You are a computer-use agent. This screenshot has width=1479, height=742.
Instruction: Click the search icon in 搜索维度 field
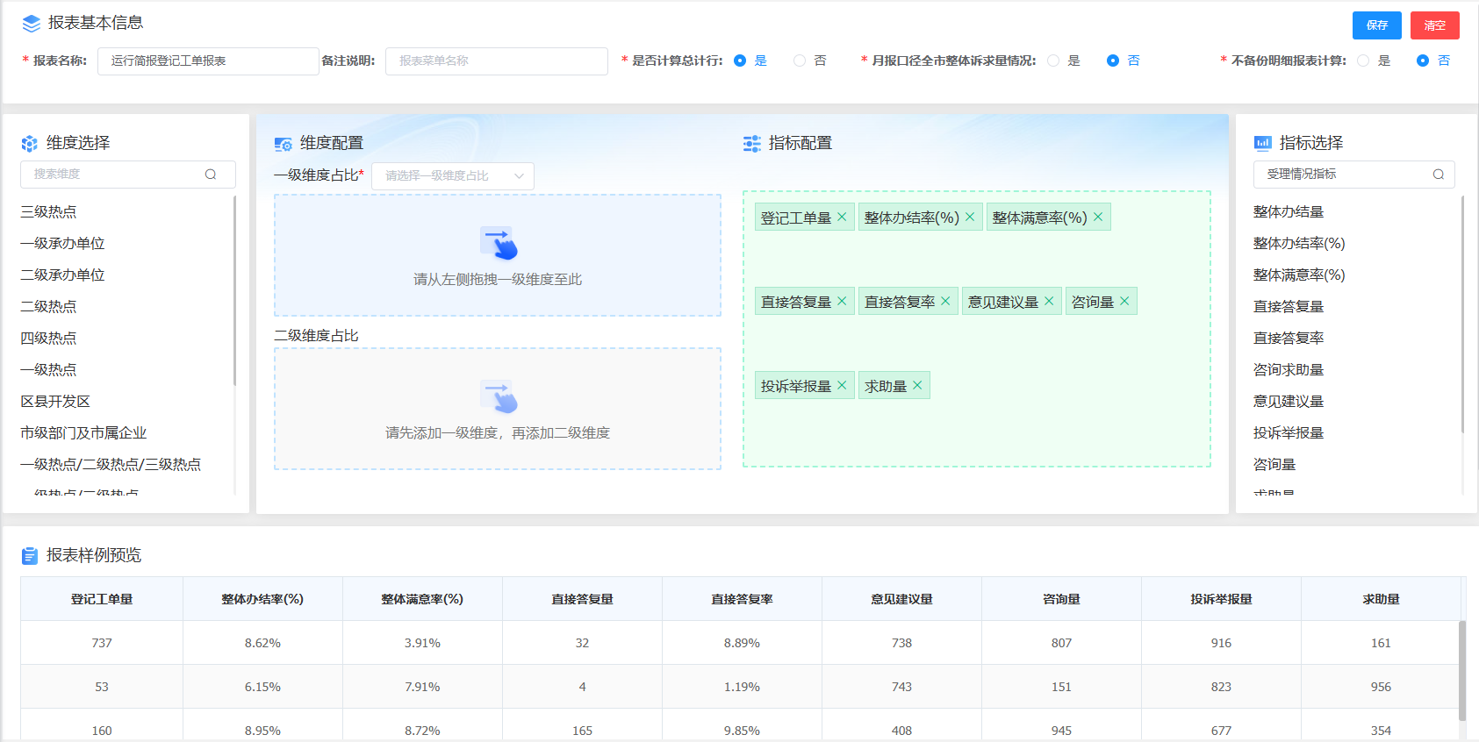(x=211, y=175)
